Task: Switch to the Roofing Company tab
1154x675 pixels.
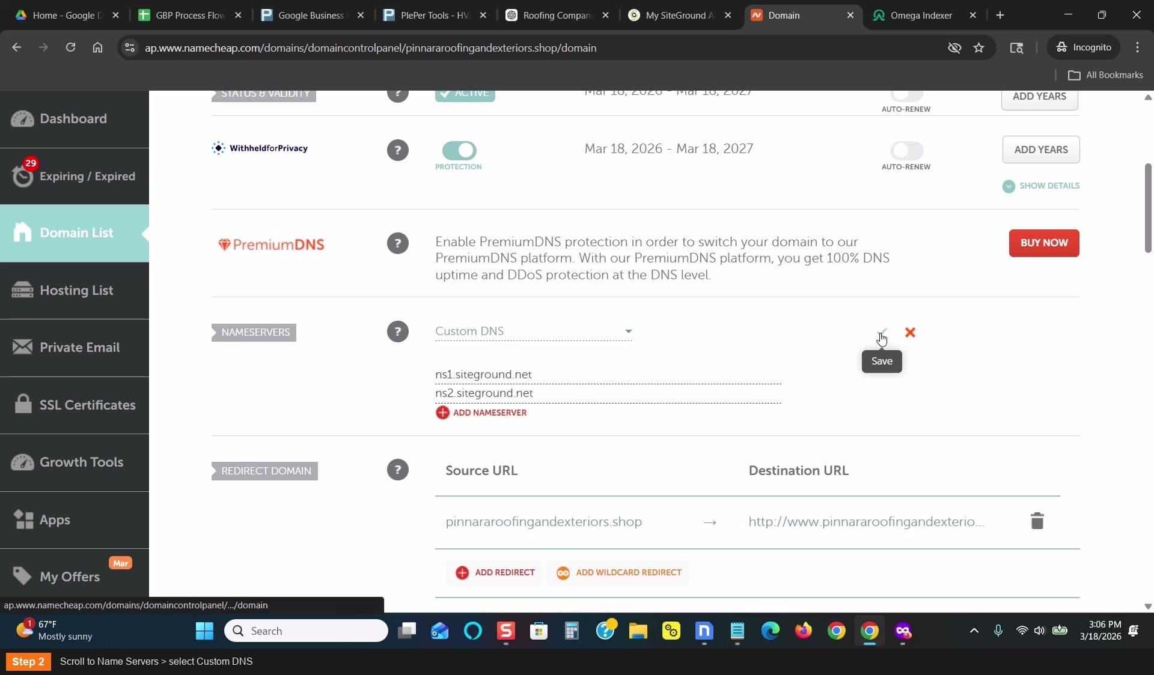Action: pyautogui.click(x=557, y=15)
